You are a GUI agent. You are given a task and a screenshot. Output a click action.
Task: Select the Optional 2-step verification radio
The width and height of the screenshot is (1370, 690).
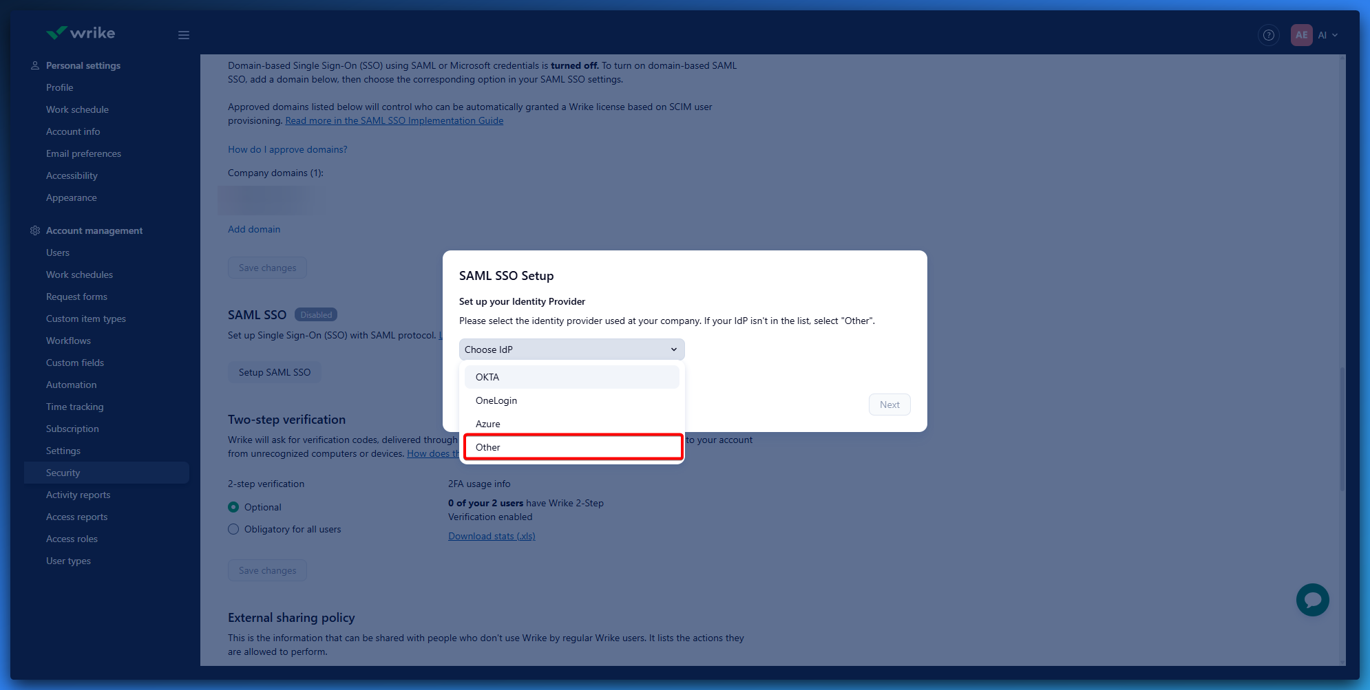tap(233, 507)
